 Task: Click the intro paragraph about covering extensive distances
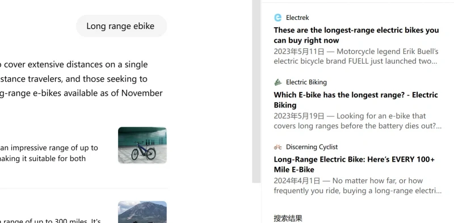(81, 79)
